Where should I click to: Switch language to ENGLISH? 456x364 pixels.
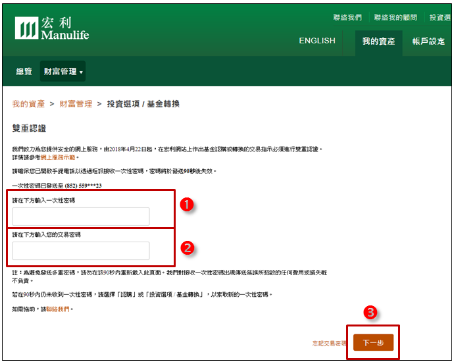(317, 41)
